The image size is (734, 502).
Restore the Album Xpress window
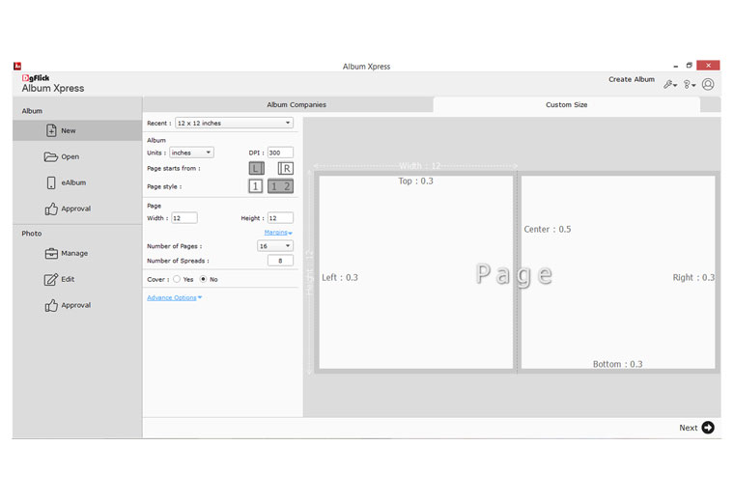click(689, 66)
